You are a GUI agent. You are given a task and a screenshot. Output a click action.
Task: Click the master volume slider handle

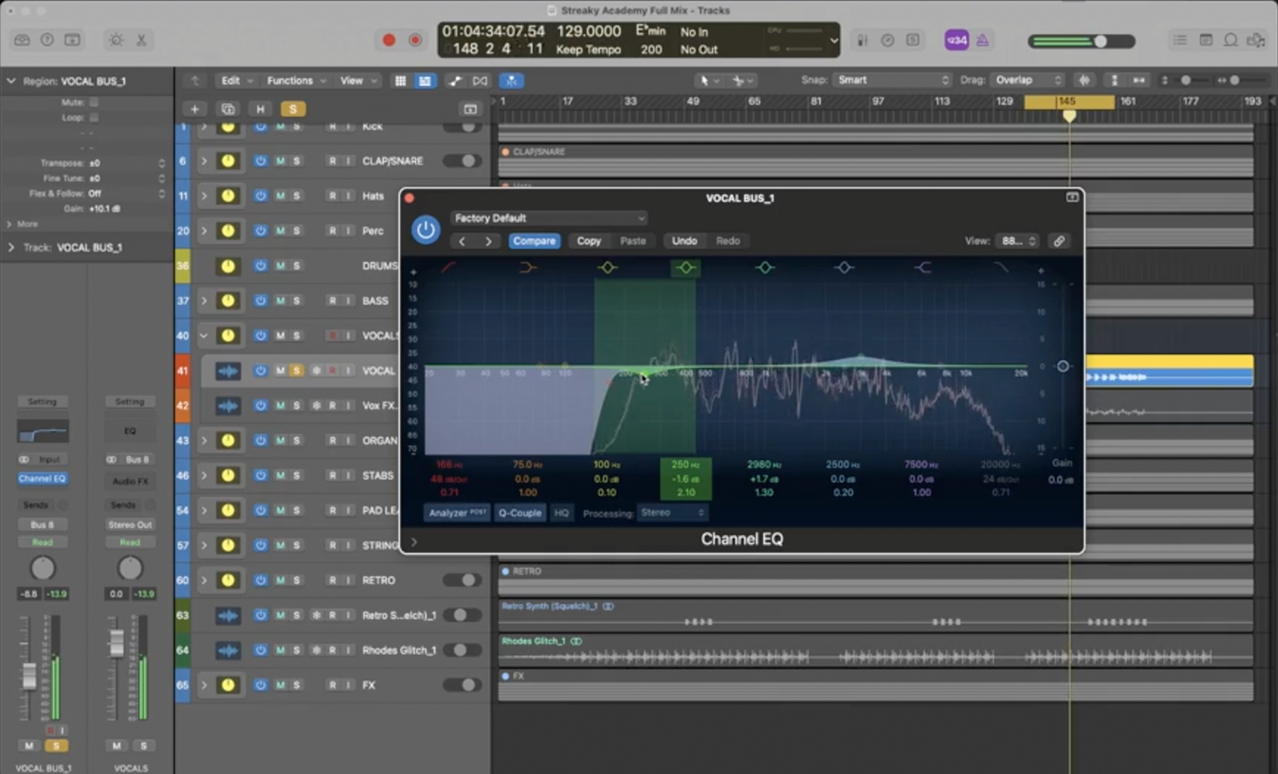point(1100,41)
